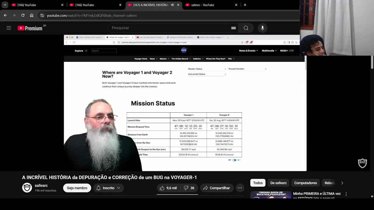Click the video title about VOYAGER-1

[110, 177]
